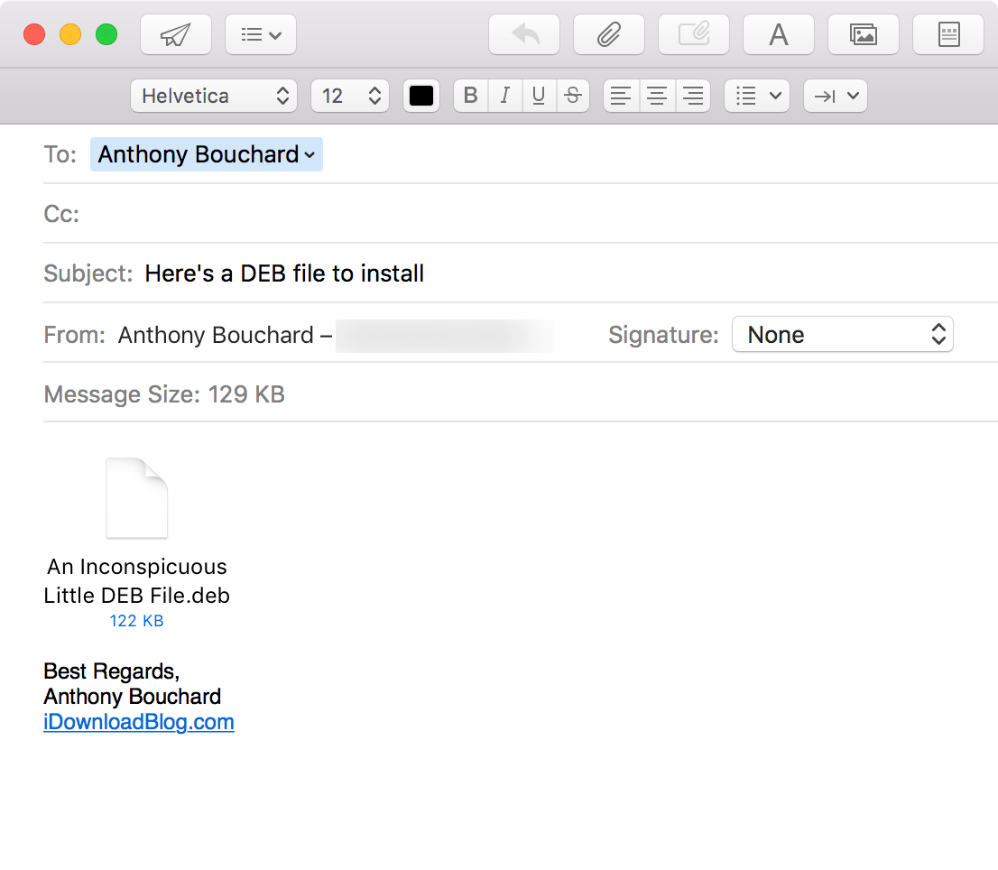
Task: Toggle italic formatting
Action: (x=504, y=96)
